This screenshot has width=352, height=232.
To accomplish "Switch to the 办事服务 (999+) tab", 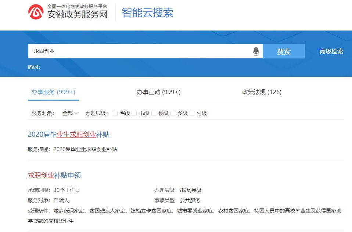I will pos(53,92).
